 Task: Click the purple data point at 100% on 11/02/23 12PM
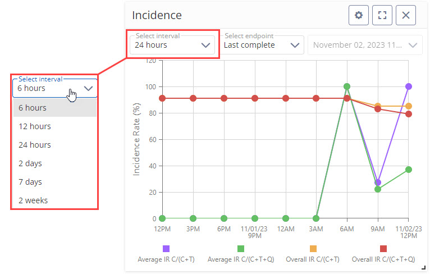pyautogui.click(x=409, y=86)
